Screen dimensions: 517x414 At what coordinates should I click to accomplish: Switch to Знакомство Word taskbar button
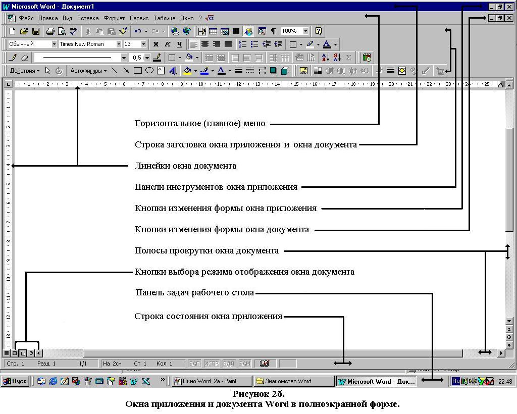(294, 381)
